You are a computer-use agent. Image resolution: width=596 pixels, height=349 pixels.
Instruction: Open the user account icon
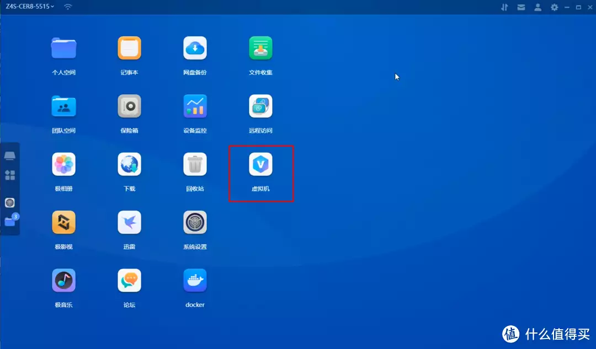pyautogui.click(x=538, y=7)
